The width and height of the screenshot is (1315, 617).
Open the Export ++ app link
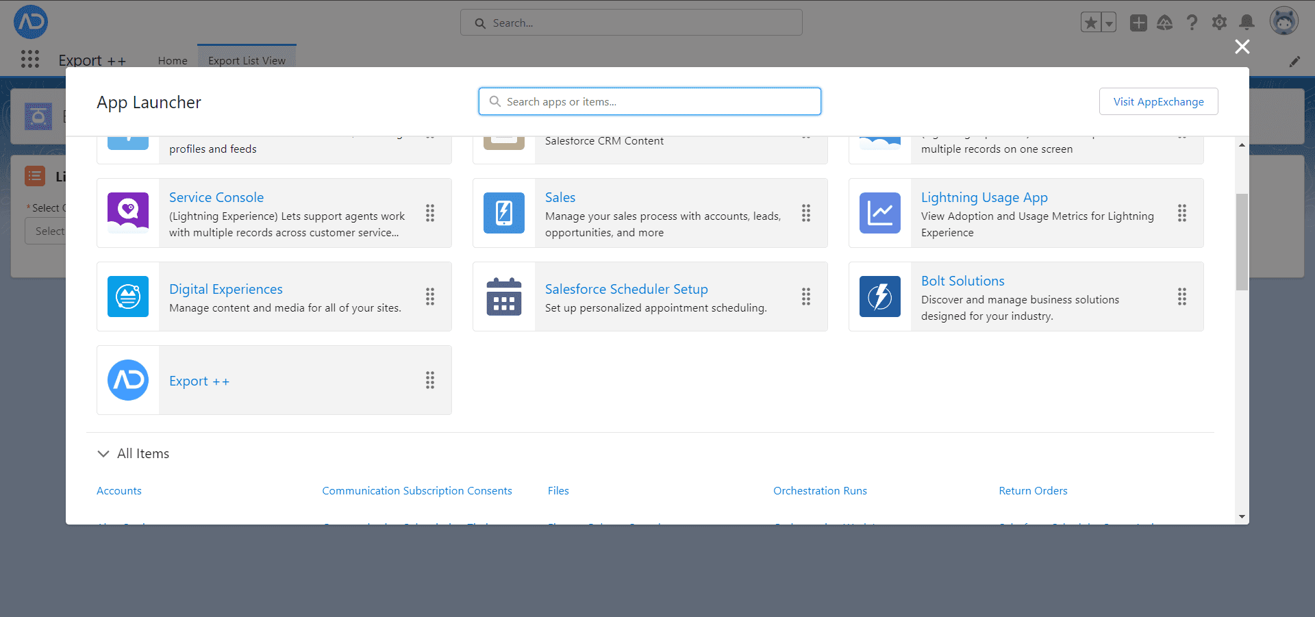tap(199, 381)
